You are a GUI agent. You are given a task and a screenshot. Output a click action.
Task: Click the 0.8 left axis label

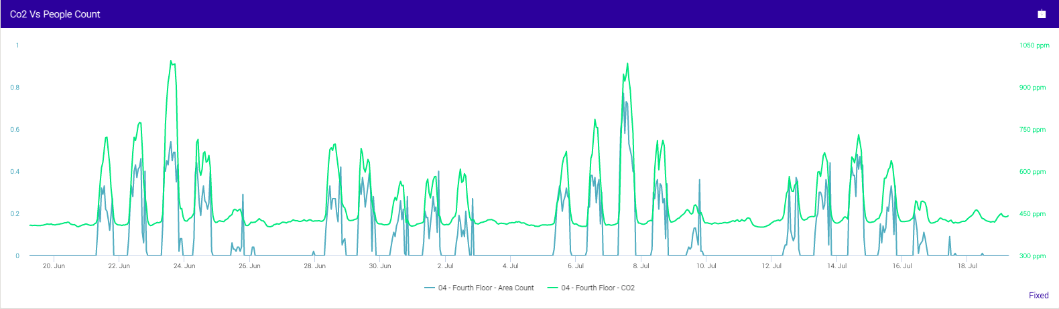tap(15, 88)
